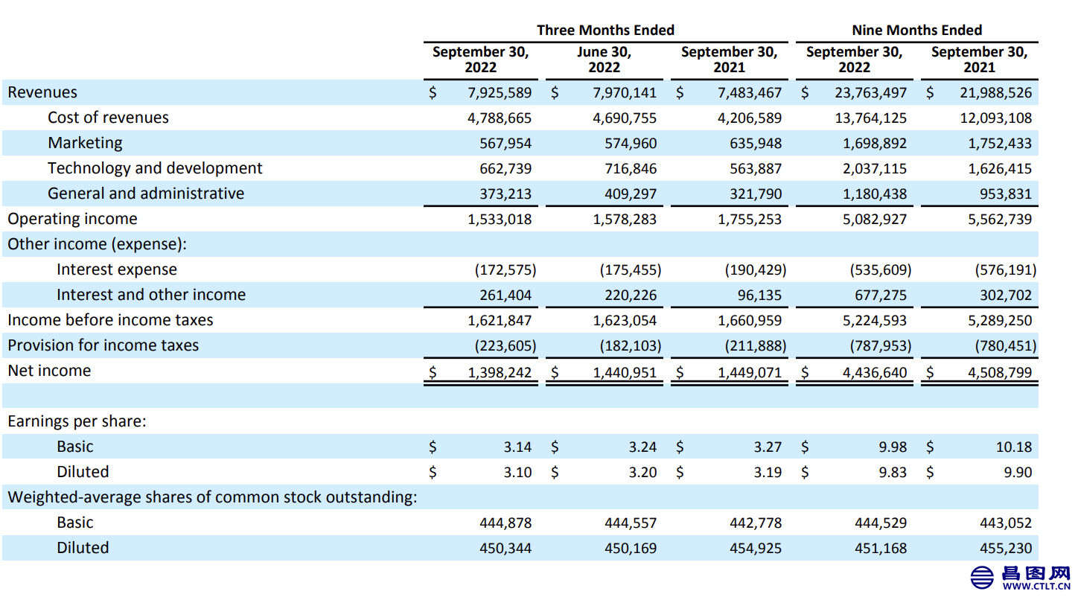Select Revenues value 7,970,141

(625, 93)
